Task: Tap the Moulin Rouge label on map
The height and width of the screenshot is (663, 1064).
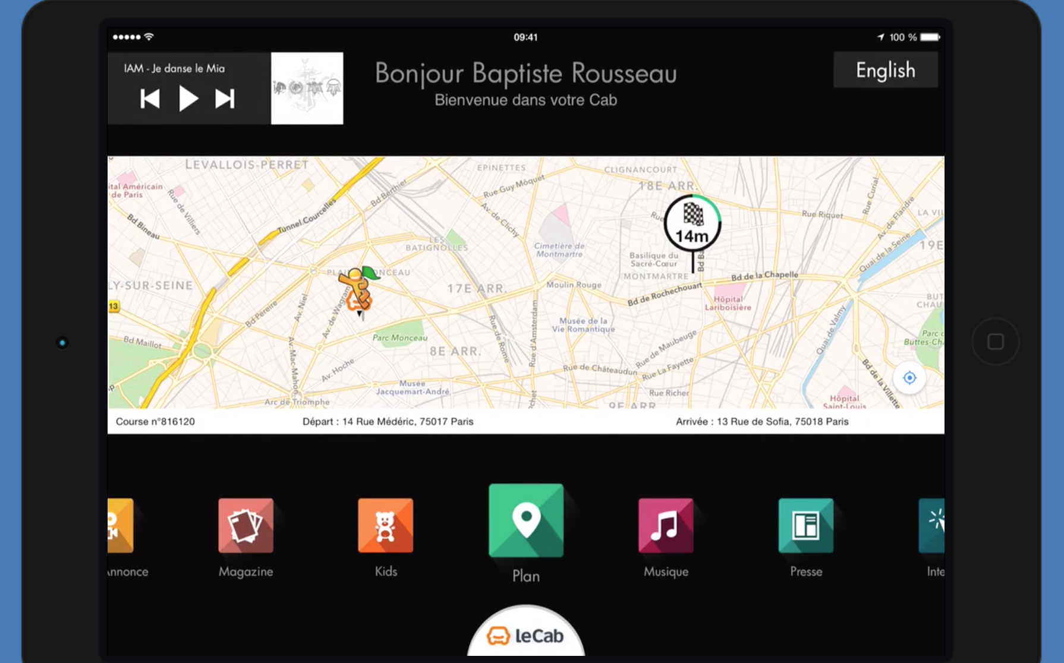Action: pos(574,285)
